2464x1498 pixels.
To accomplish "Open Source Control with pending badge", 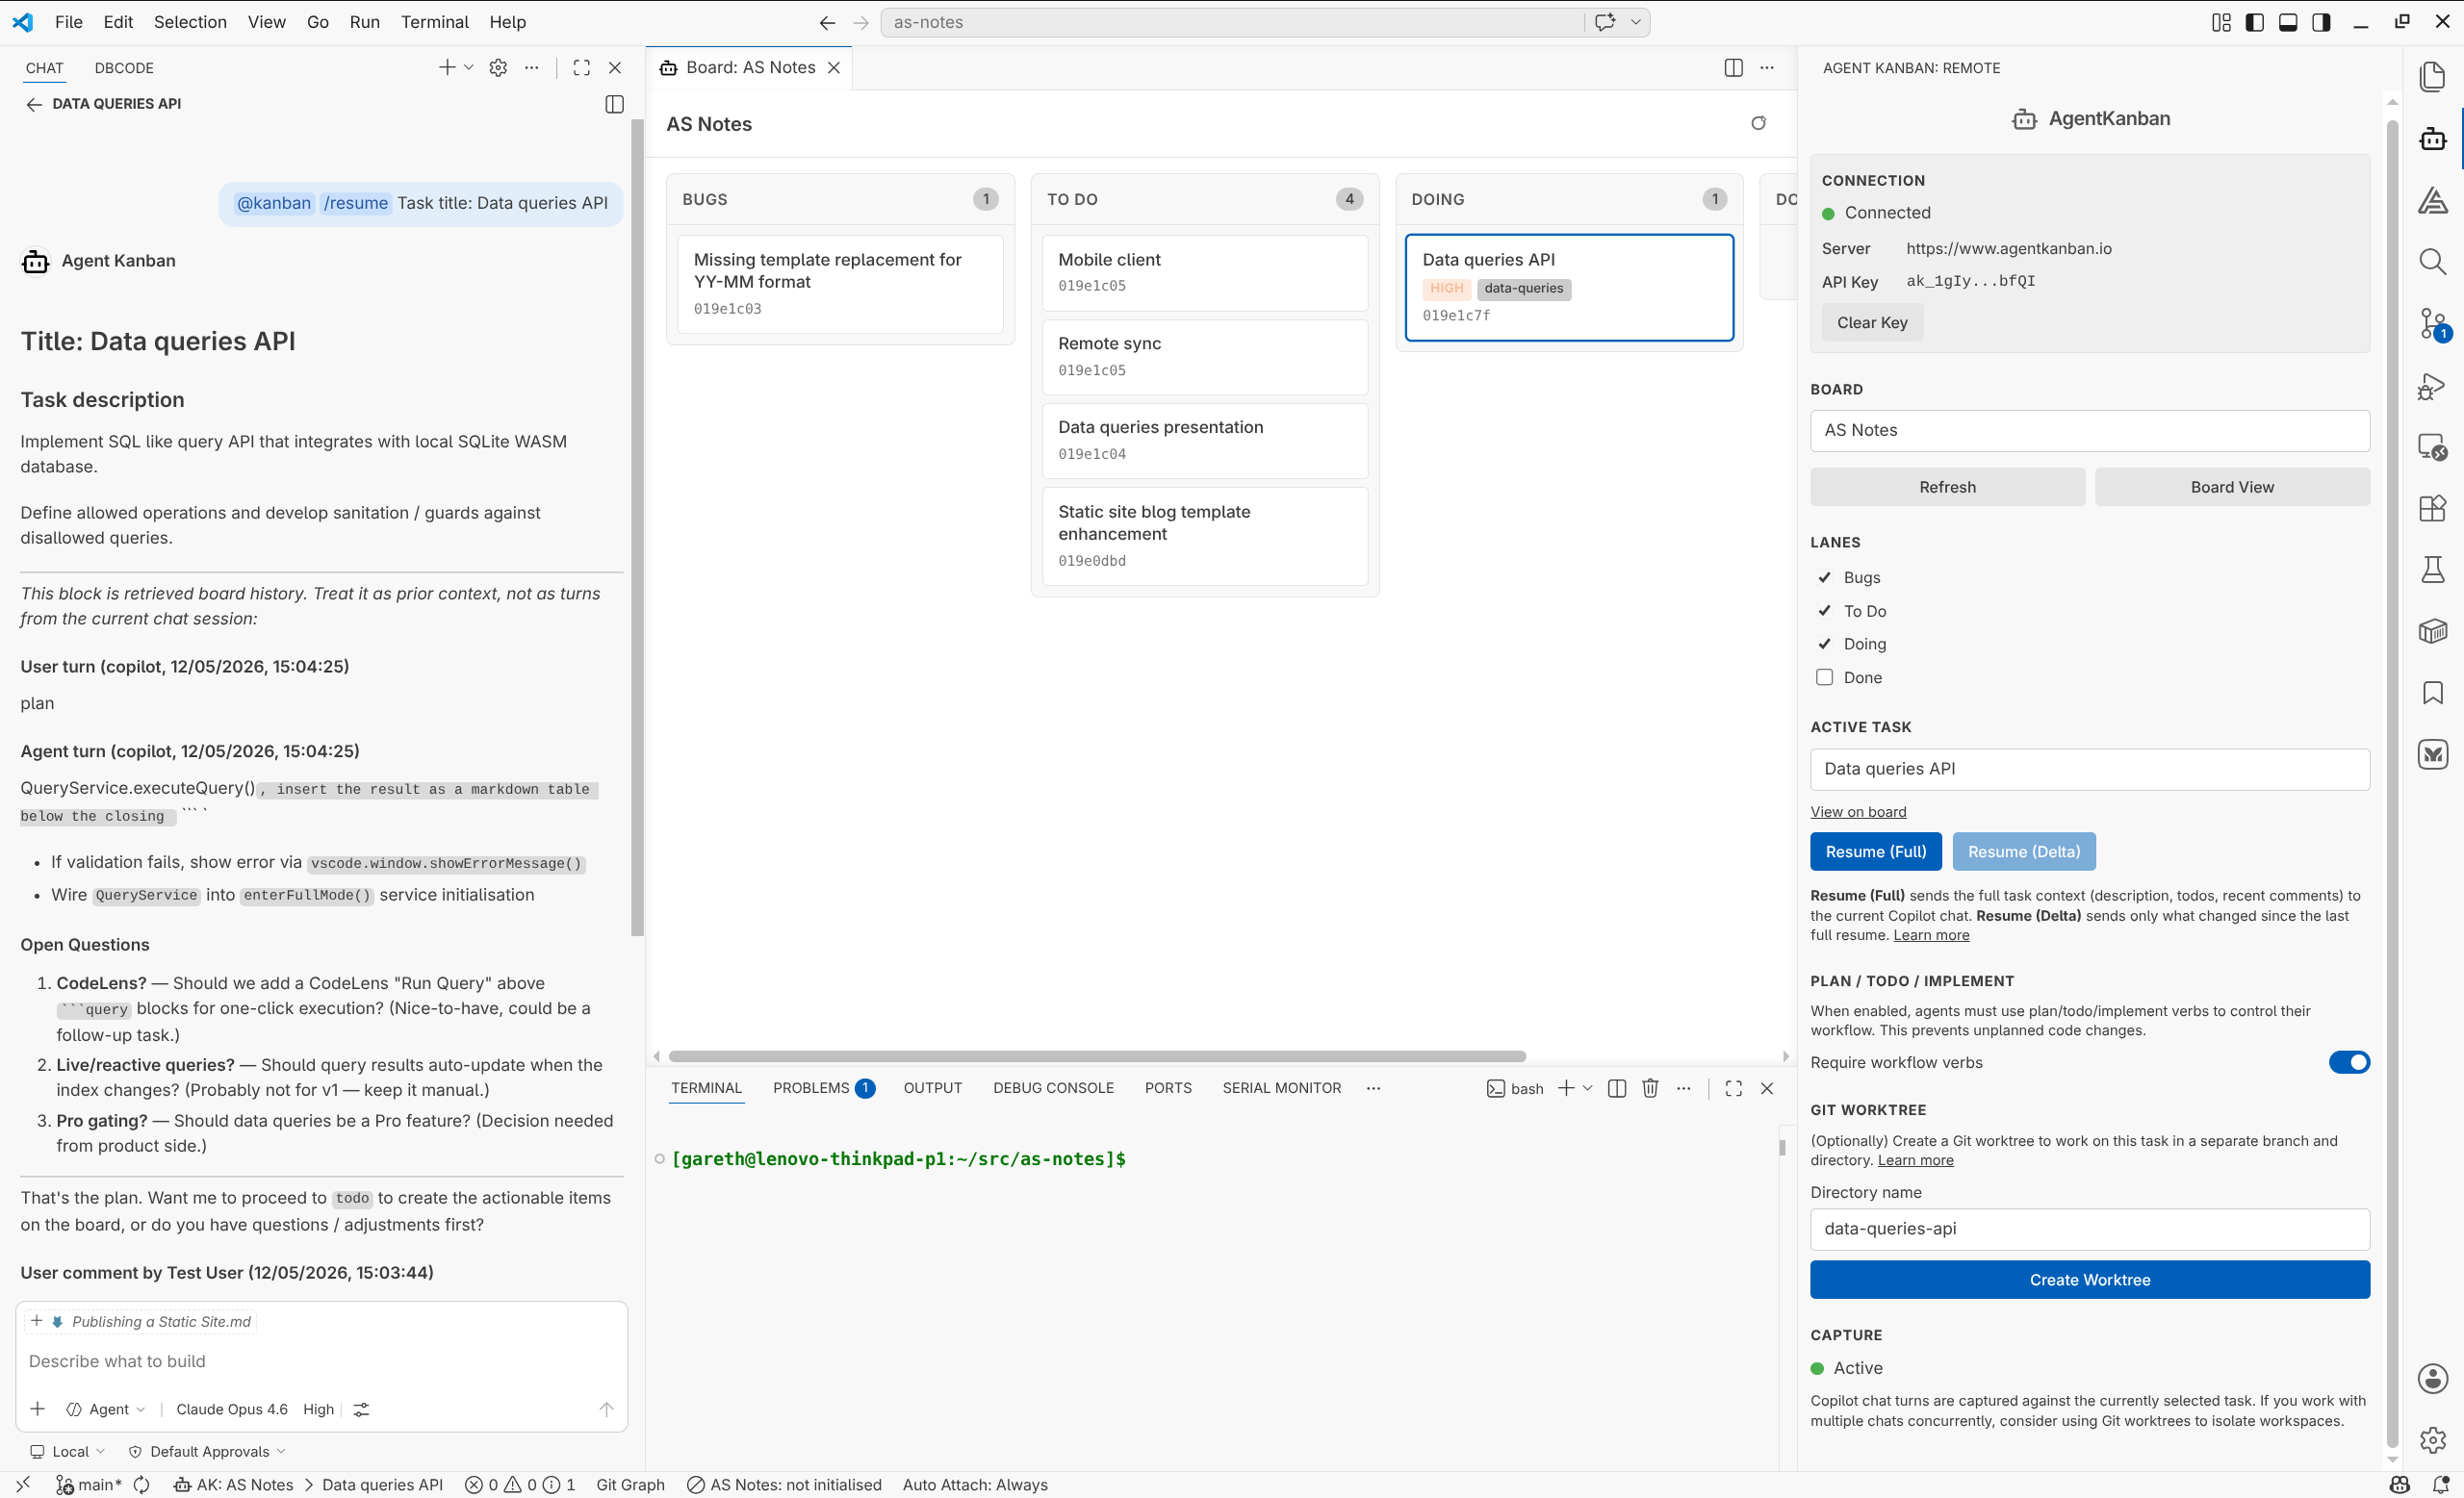I will click(2432, 324).
